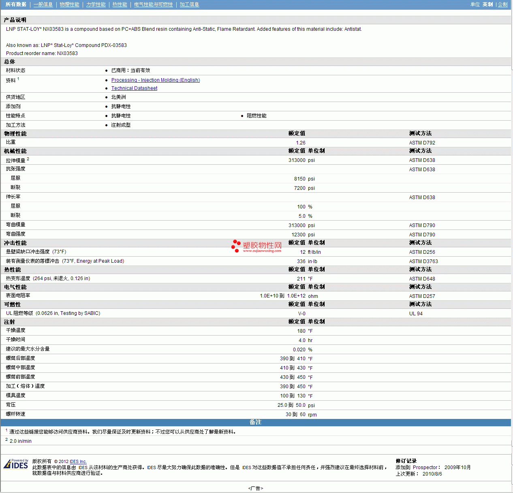This screenshot has width=513, height=493.
Task: Click the ASTM D257 test method
Action: click(422, 296)
